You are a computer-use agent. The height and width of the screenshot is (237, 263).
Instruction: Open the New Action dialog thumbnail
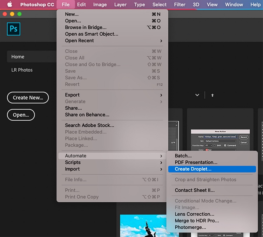220,140
